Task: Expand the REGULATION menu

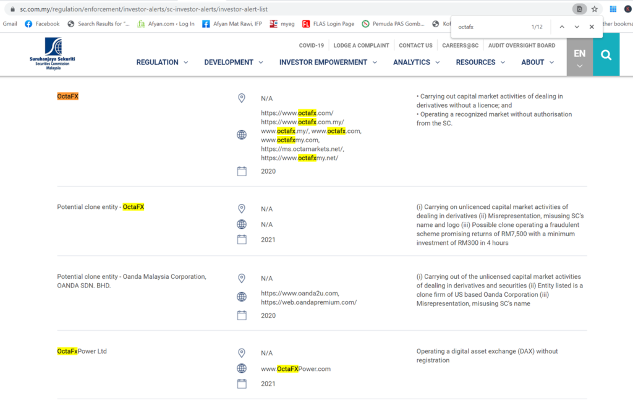Action: pos(162,62)
